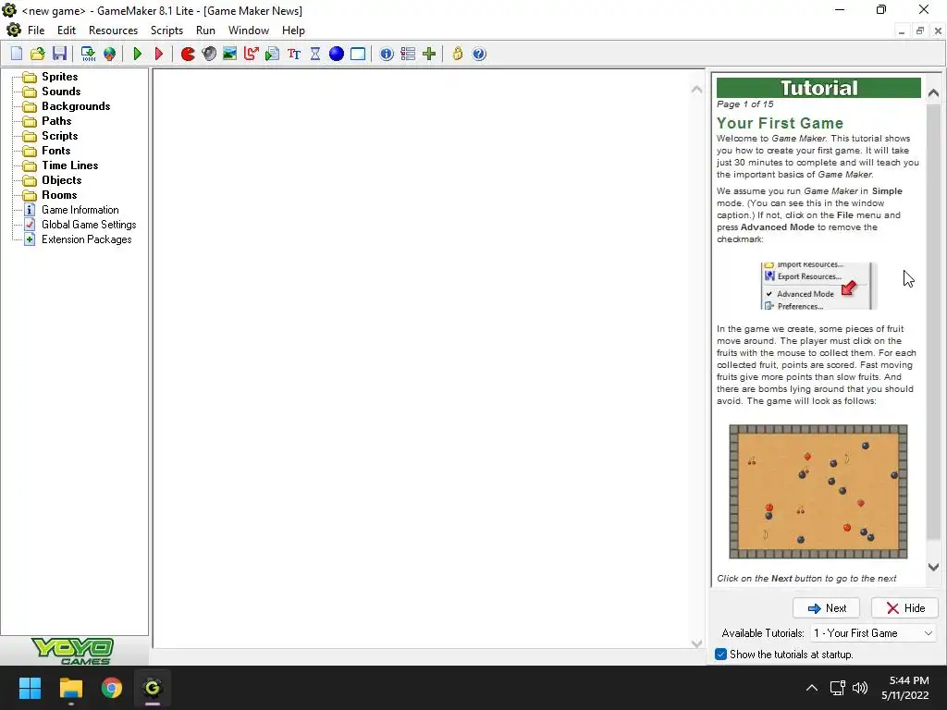Select the Sounds folder in tree

click(61, 92)
